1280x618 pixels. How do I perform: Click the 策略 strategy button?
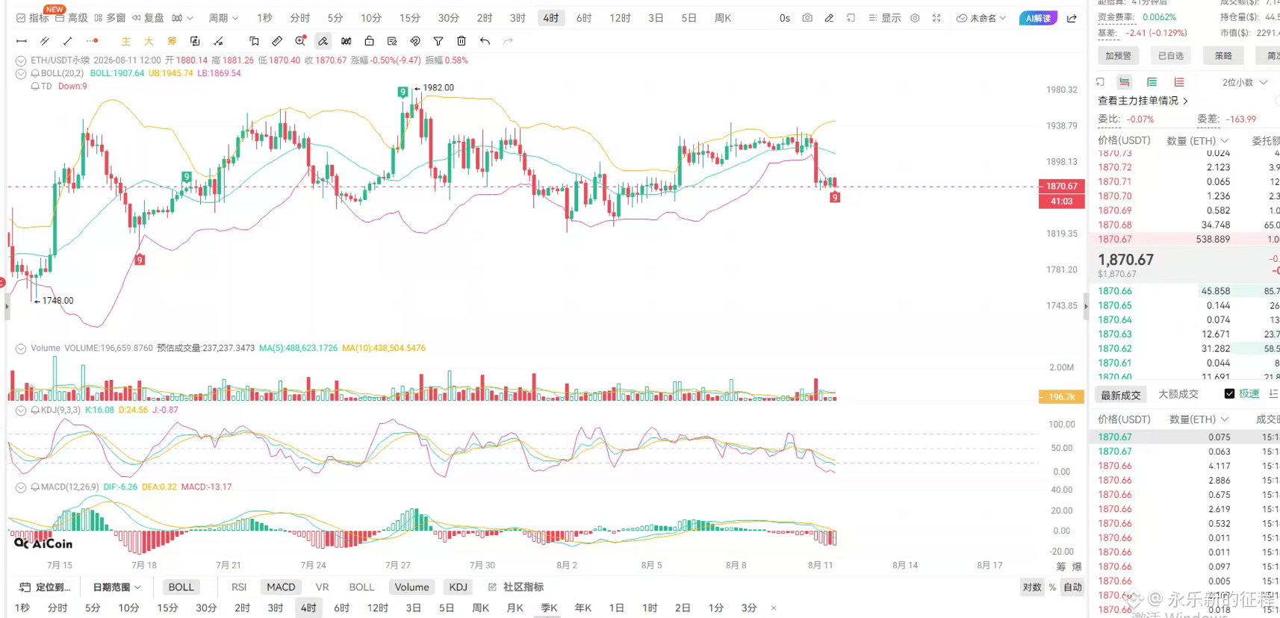(x=1223, y=55)
